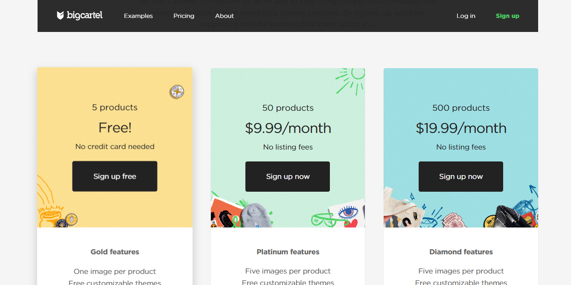Click the green Sign up link
571x285 pixels.
(x=507, y=16)
